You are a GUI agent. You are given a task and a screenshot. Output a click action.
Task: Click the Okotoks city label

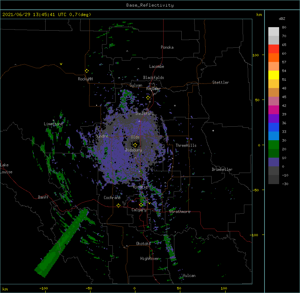tap(143, 244)
